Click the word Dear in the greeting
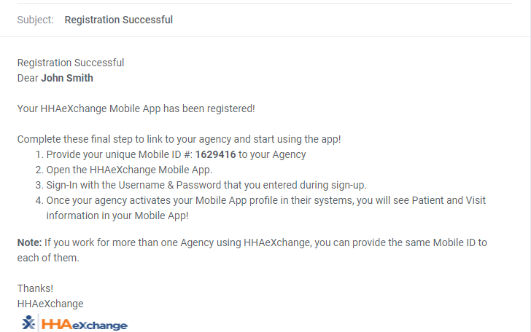Image resolution: width=531 pixels, height=332 pixels. coord(28,78)
